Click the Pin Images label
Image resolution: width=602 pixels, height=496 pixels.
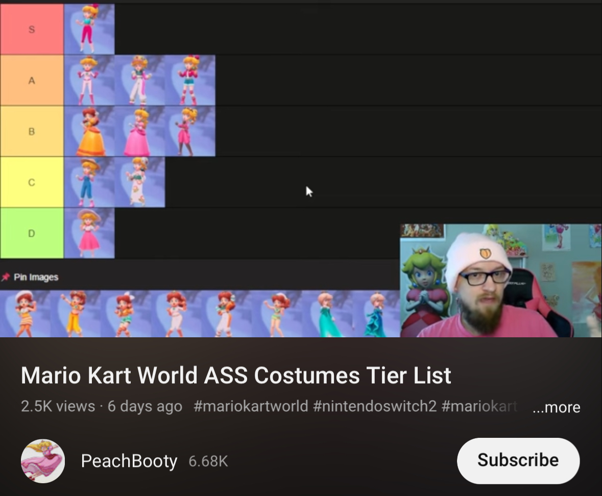click(36, 277)
